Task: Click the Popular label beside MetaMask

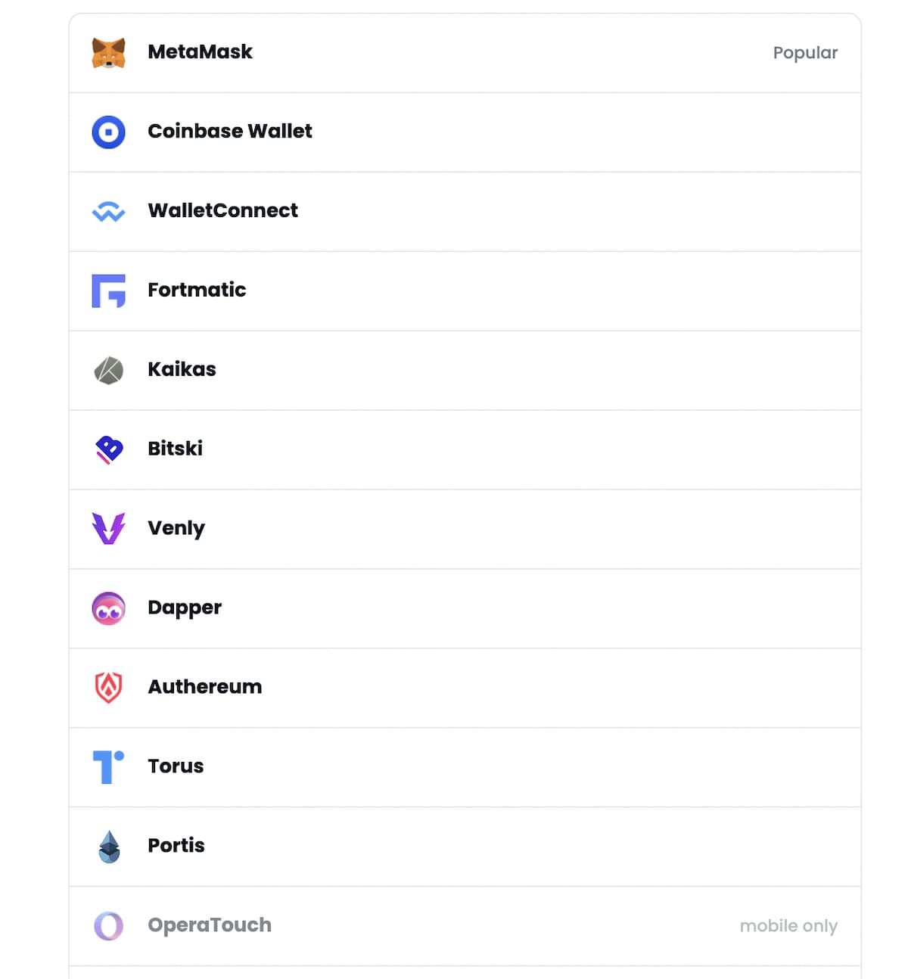Action: click(805, 52)
